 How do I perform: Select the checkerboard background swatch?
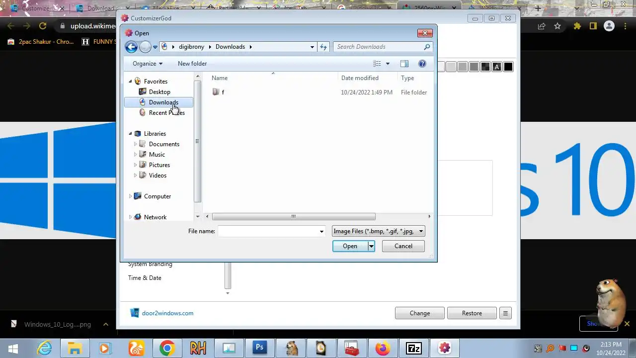click(485, 67)
